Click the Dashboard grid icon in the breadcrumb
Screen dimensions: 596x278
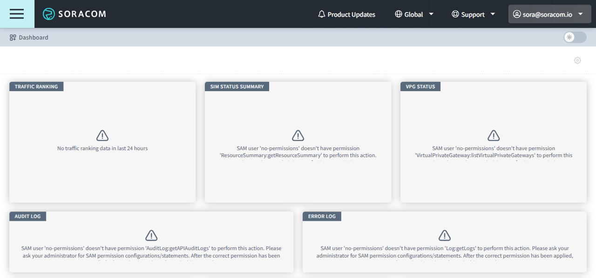(x=12, y=37)
